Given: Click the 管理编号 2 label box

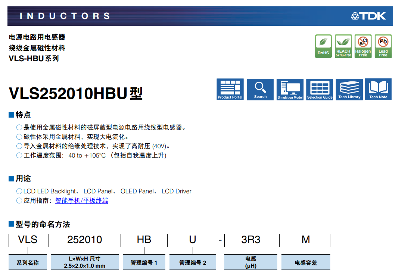Looking at the screenshot, I should [x=193, y=262].
